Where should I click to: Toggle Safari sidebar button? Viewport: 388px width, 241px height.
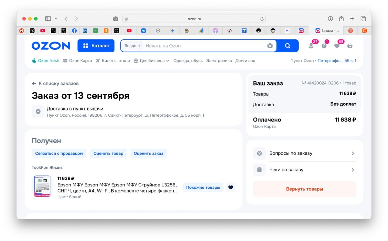[x=48, y=19]
